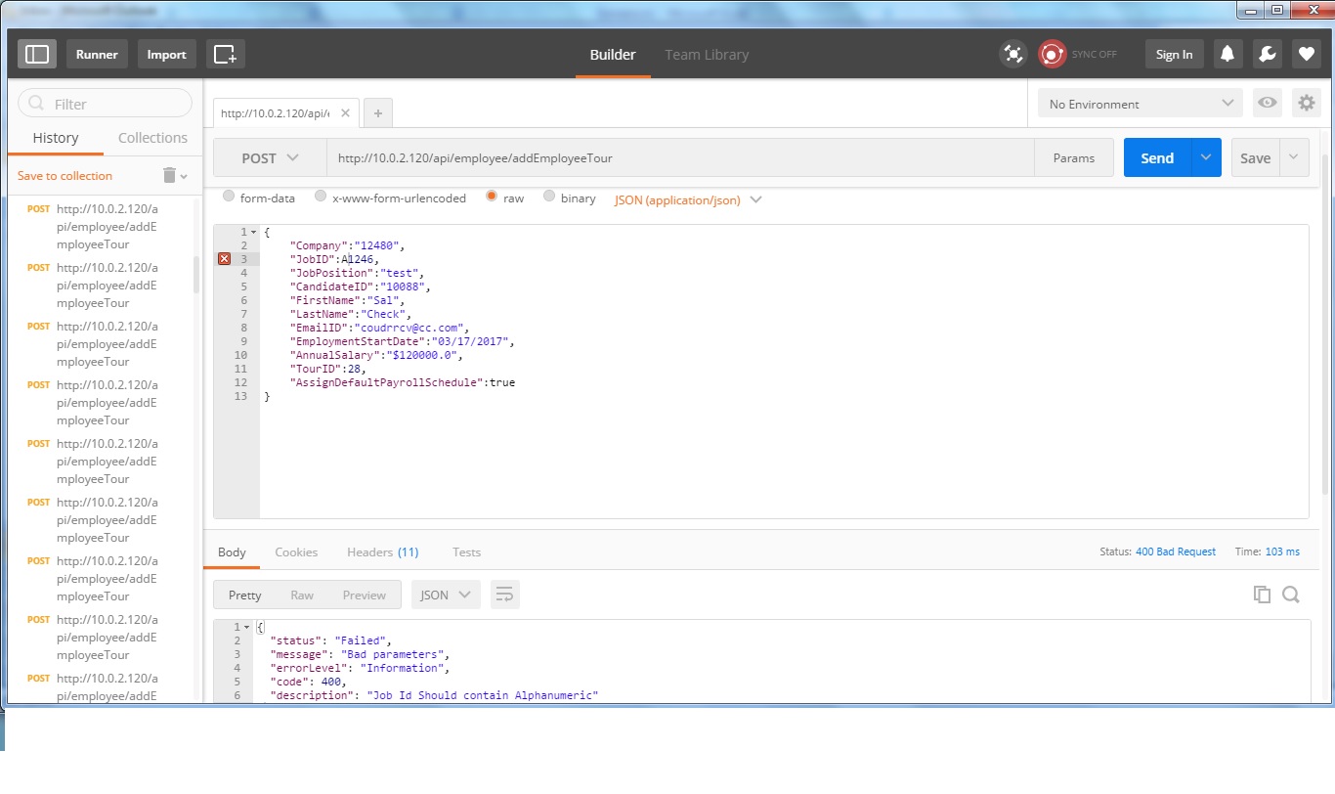Collapse the response JSON fold arrow
This screenshot has width=1335, height=794.
coord(246,627)
